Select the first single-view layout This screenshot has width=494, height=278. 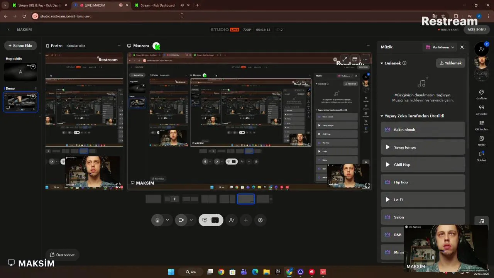[x=153, y=199]
